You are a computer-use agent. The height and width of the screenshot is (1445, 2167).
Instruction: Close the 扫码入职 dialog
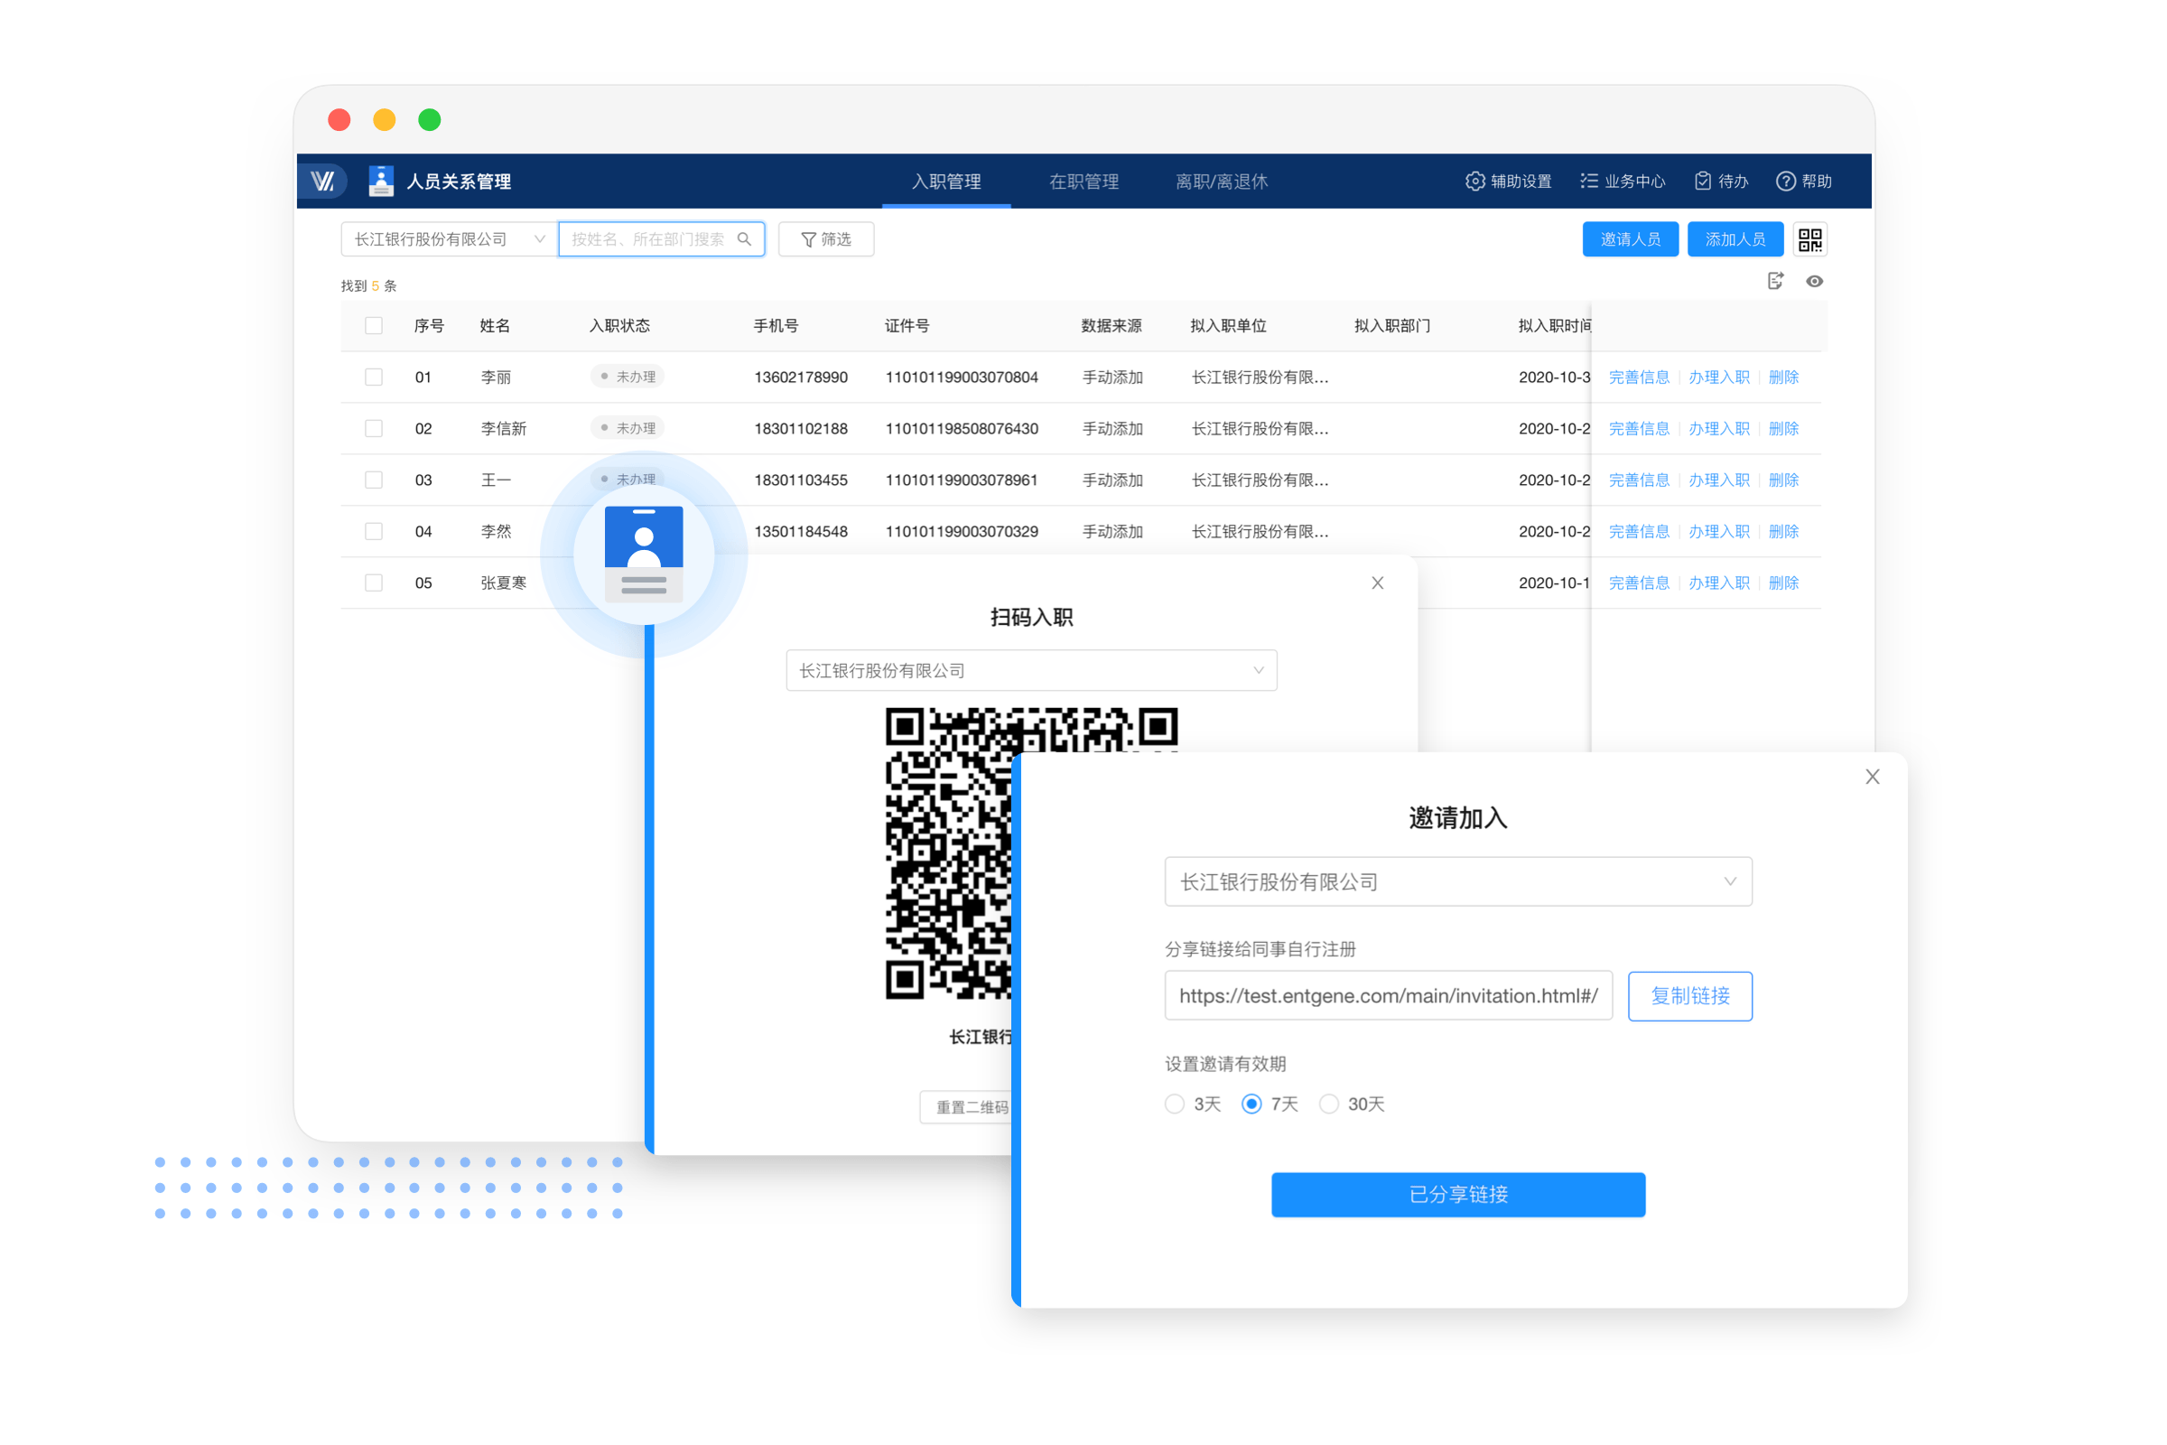coord(1378,583)
